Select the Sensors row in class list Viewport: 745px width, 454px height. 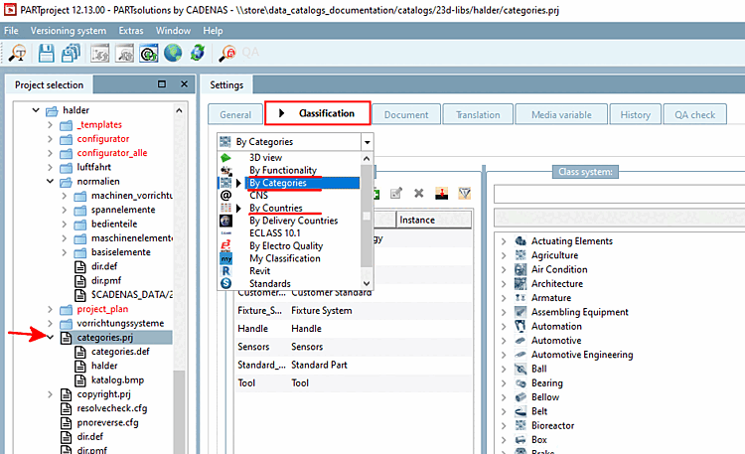coord(354,347)
